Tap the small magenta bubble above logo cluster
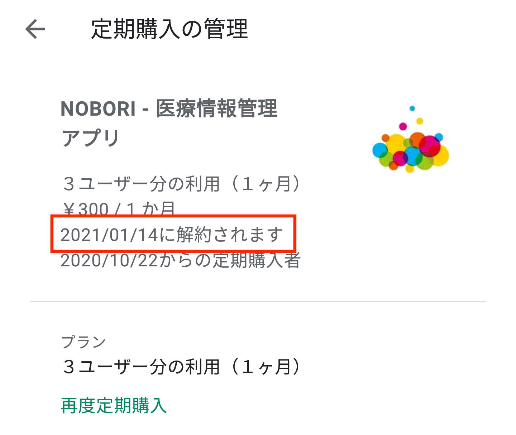516x435 pixels. click(403, 126)
